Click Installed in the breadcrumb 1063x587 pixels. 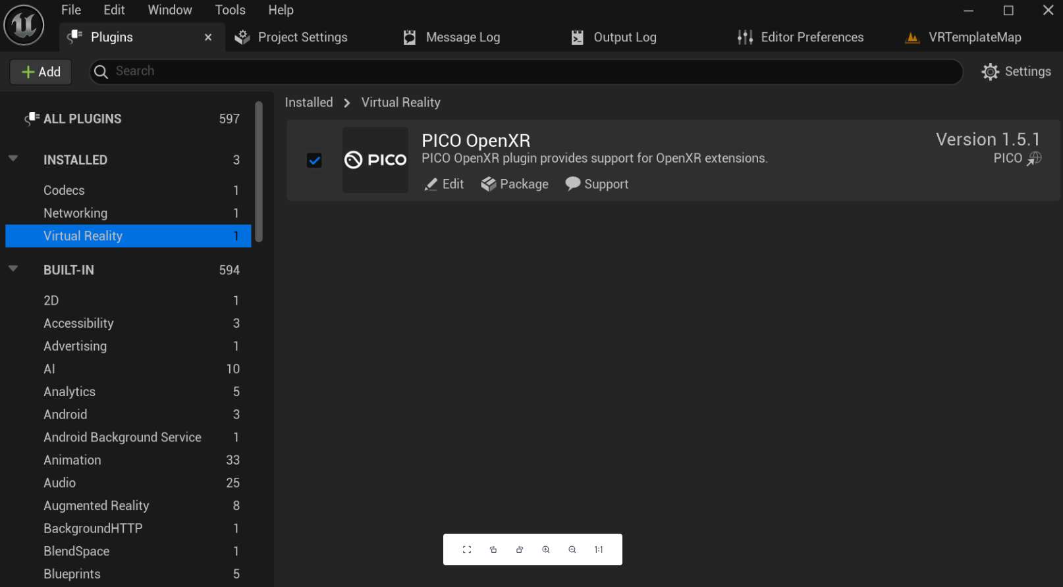[309, 103]
